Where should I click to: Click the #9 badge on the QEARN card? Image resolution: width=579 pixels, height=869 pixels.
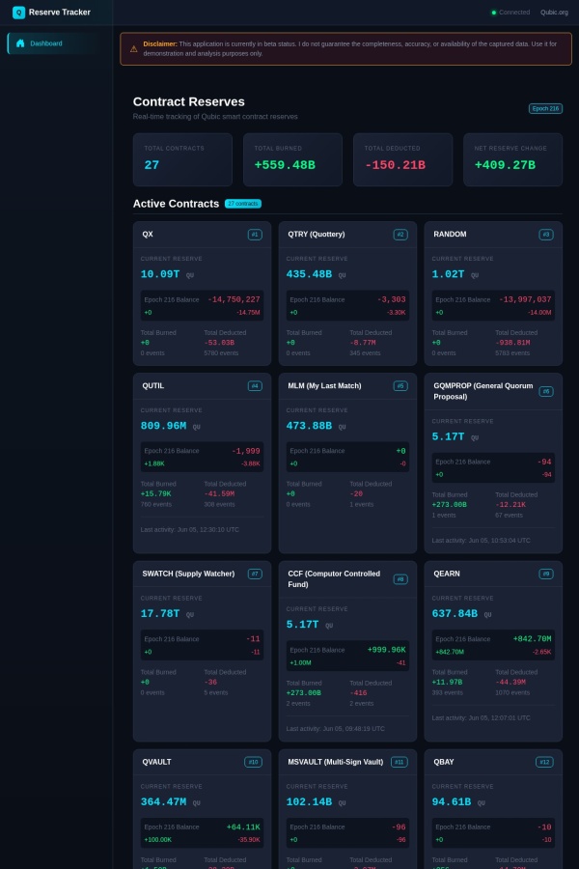click(546, 575)
